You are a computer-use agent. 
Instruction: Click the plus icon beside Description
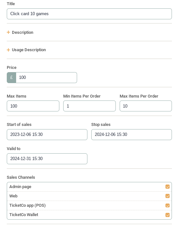8,32
